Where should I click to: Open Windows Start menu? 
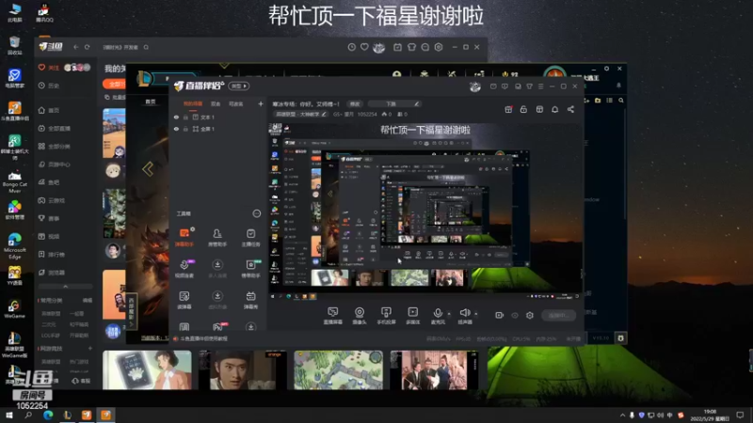click(9, 415)
